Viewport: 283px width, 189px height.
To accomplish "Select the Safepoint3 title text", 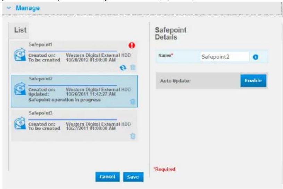I will [40, 113].
